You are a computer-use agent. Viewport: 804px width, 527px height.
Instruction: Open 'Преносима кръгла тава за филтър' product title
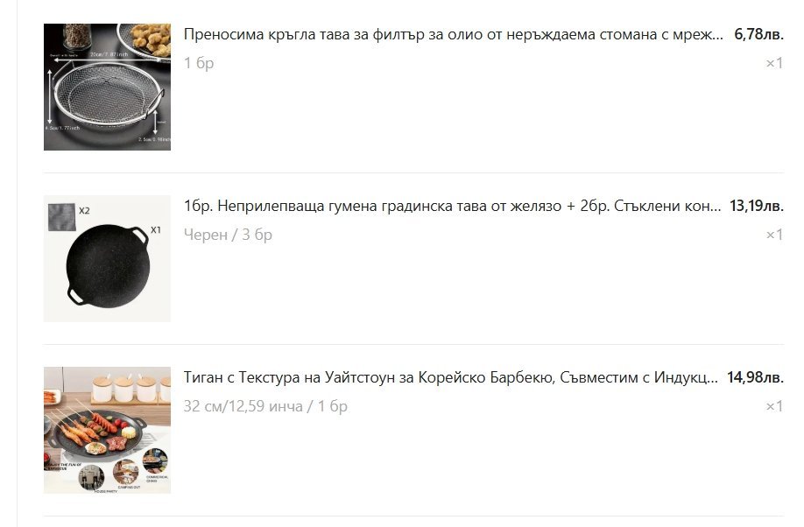click(454, 34)
